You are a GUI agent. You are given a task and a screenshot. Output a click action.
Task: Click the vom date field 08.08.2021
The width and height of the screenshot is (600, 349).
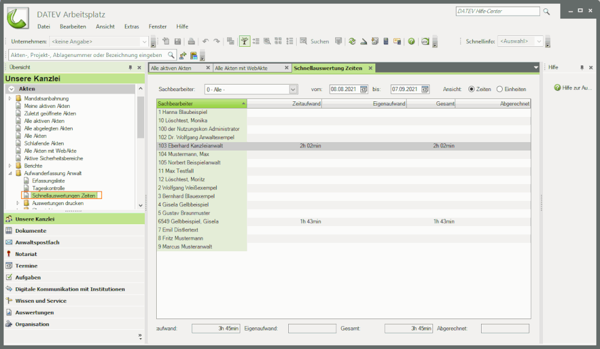pos(344,89)
